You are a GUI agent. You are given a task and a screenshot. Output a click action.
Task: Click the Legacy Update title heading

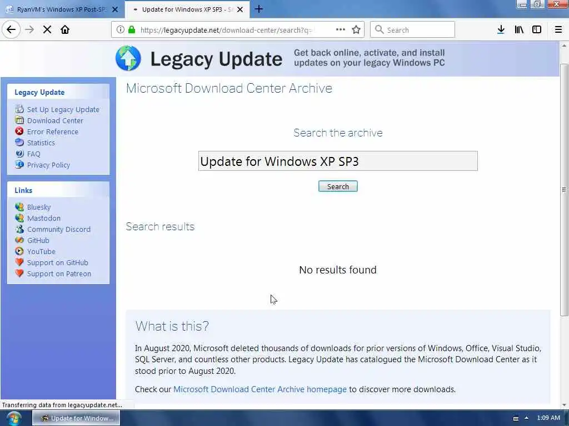point(216,59)
